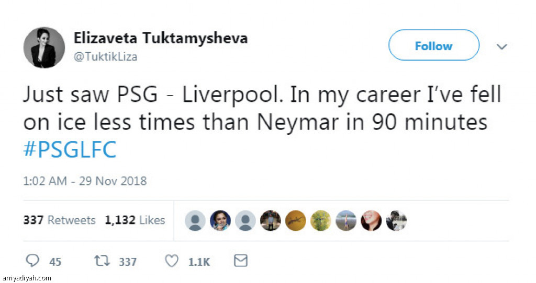Click the beach scene liker avatar
The height and width of the screenshot is (283, 536).
click(x=346, y=220)
